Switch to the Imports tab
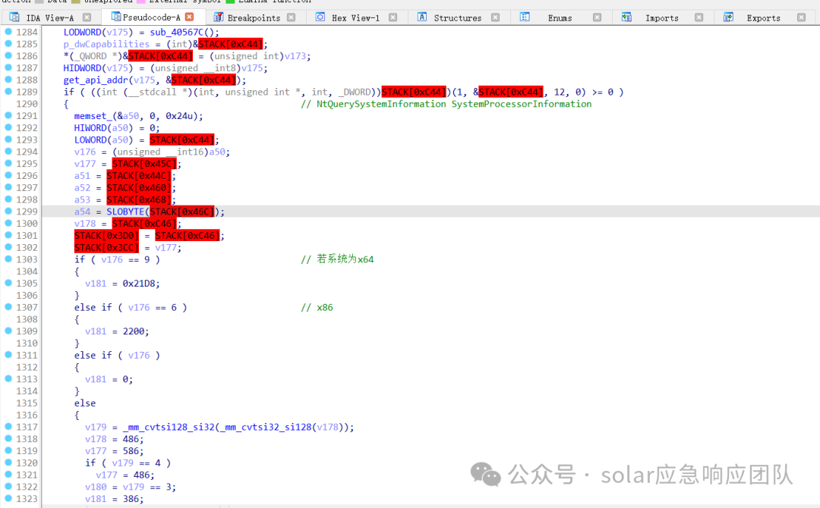The height and width of the screenshot is (508, 820). point(661,17)
